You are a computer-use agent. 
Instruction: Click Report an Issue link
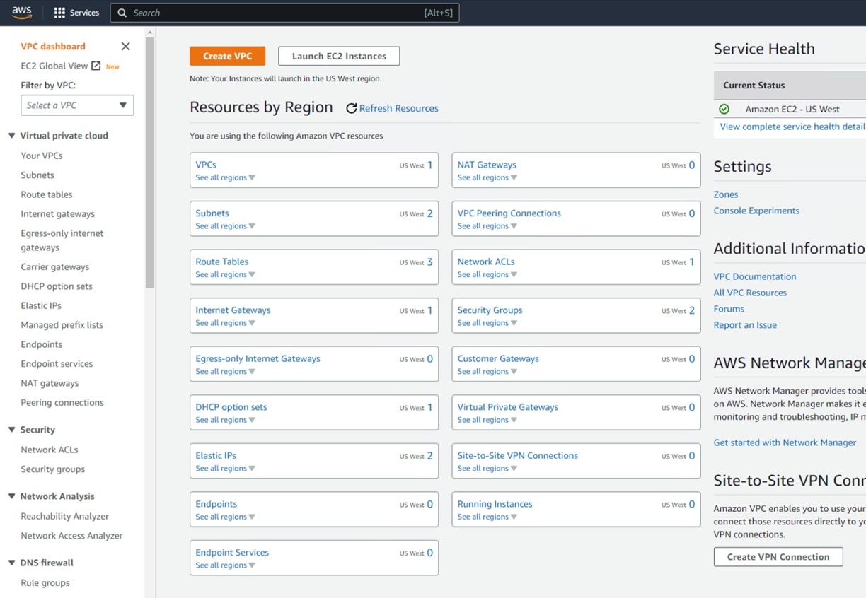click(x=745, y=325)
